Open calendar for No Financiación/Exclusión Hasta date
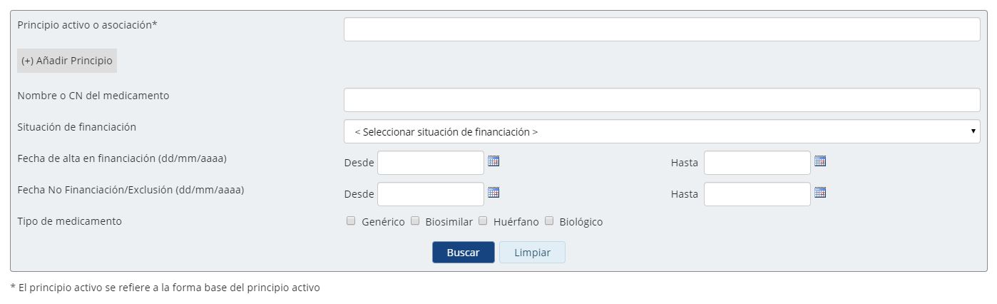 (820, 193)
